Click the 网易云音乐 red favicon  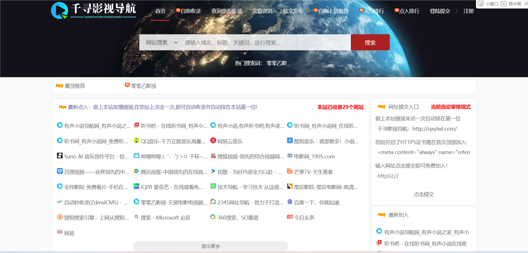pos(213,141)
